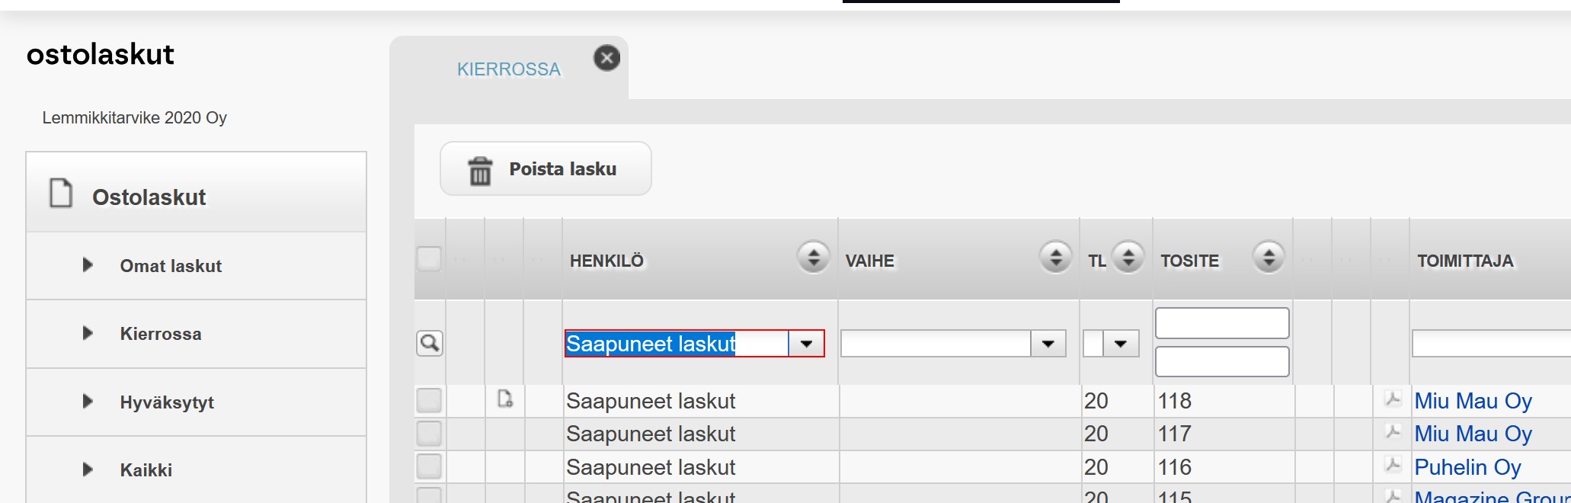This screenshot has height=503, width=1571.
Task: Click TOSITE column header text
Action: point(1189,261)
